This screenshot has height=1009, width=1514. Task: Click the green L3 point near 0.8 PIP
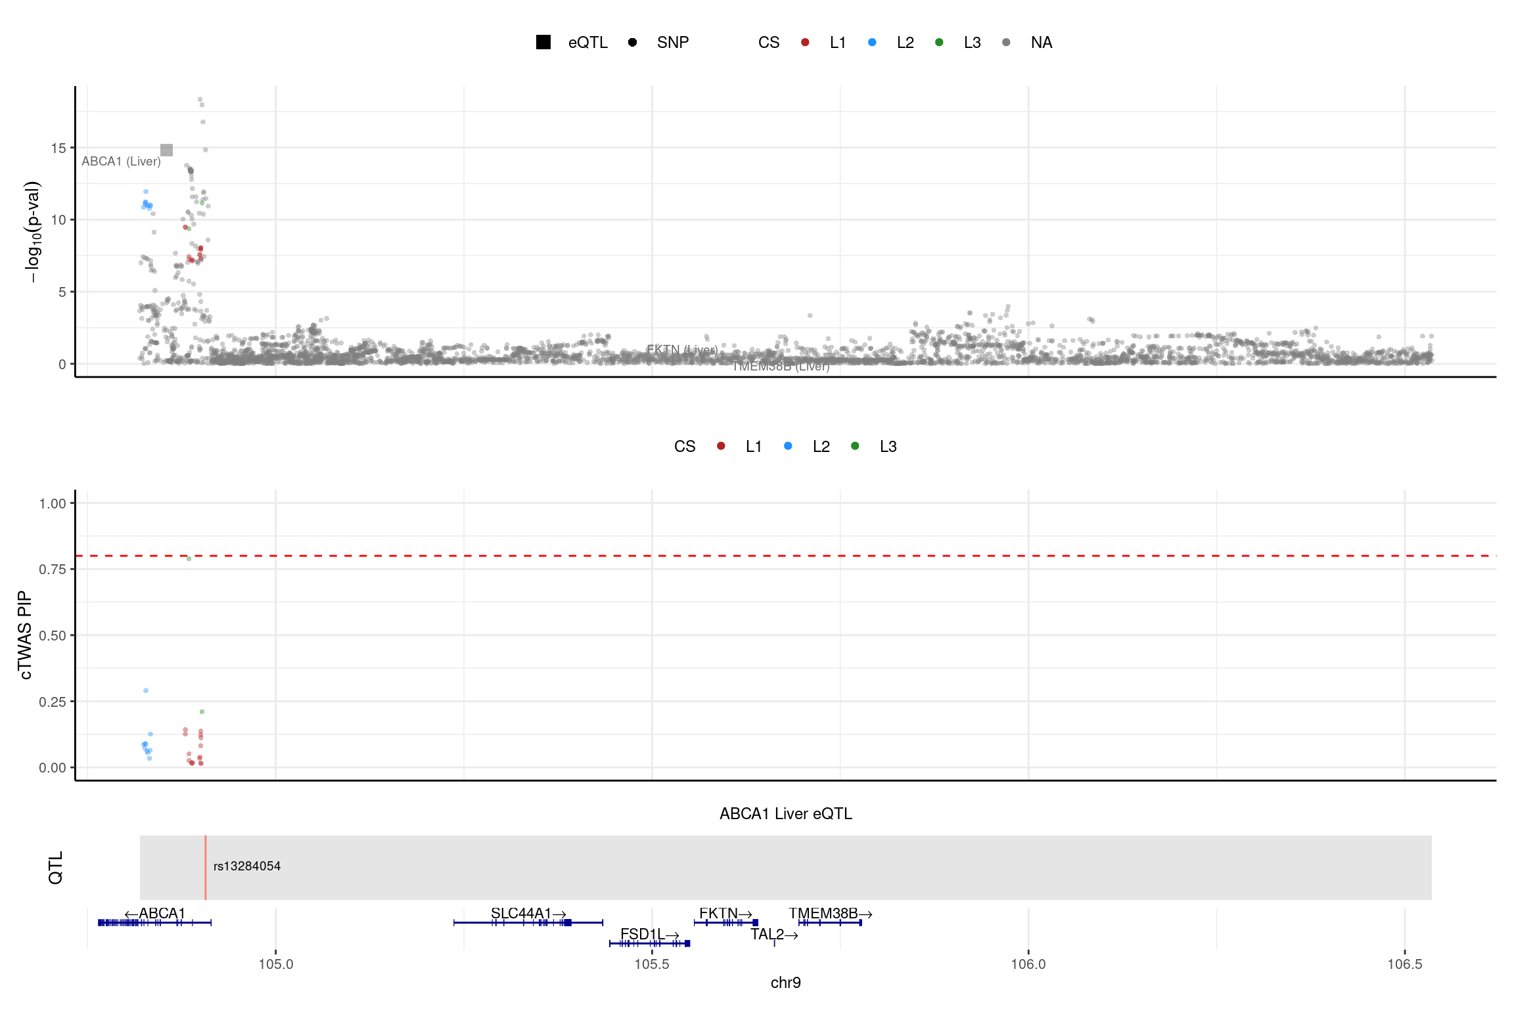[x=189, y=558]
